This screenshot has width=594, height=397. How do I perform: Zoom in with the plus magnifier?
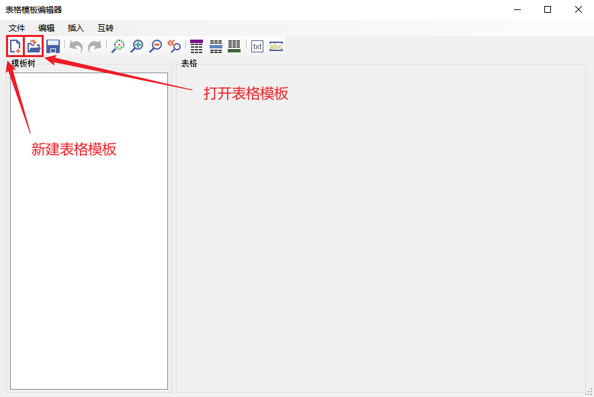(x=137, y=46)
